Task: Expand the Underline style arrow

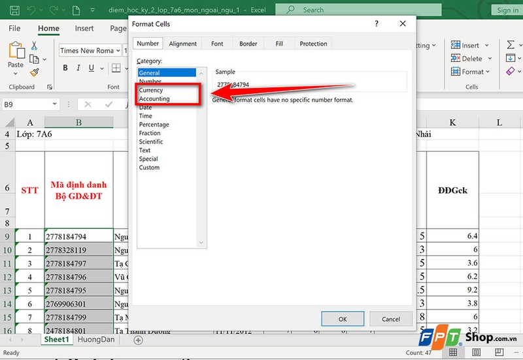Action: coord(102,68)
